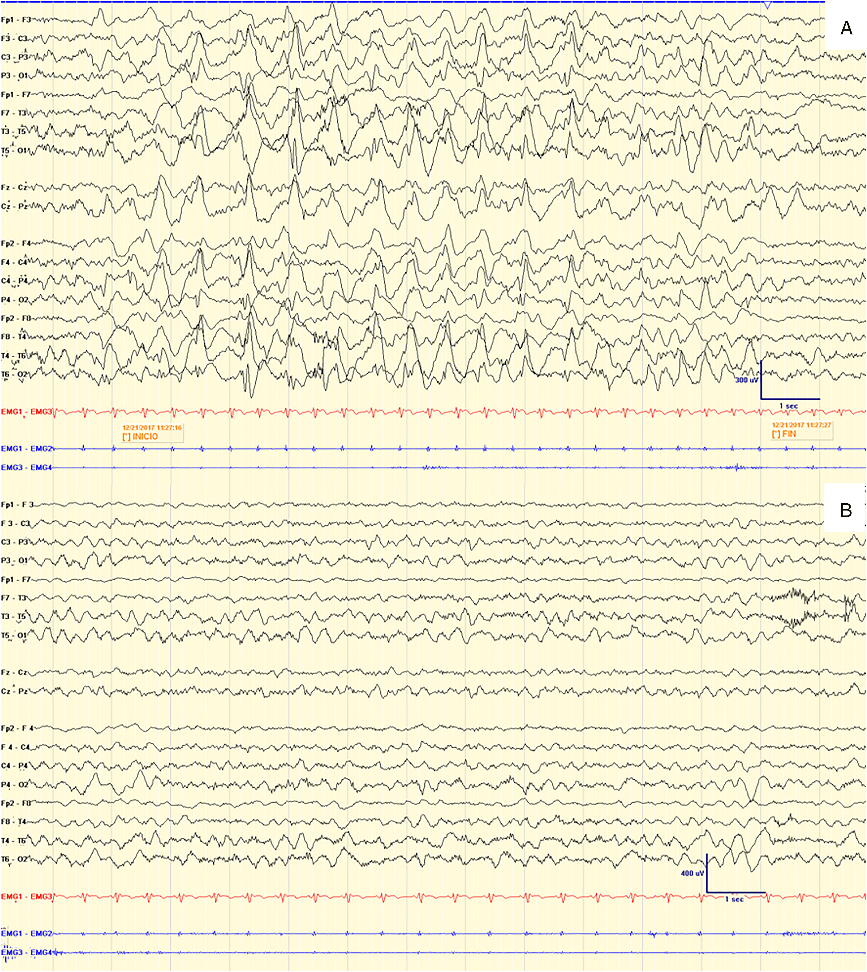Select the Cz - Pz channel label in panel B
This screenshot has width=867, height=972.
(x=14, y=691)
